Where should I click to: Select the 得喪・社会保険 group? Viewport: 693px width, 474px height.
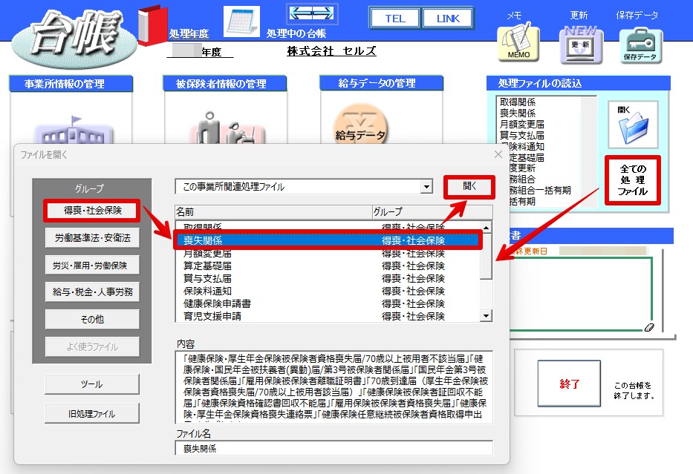coord(92,211)
